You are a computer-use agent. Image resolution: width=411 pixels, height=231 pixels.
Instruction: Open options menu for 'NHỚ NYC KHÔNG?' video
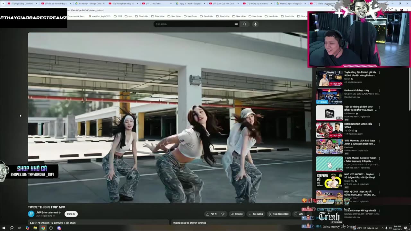pyautogui.click(x=379, y=175)
